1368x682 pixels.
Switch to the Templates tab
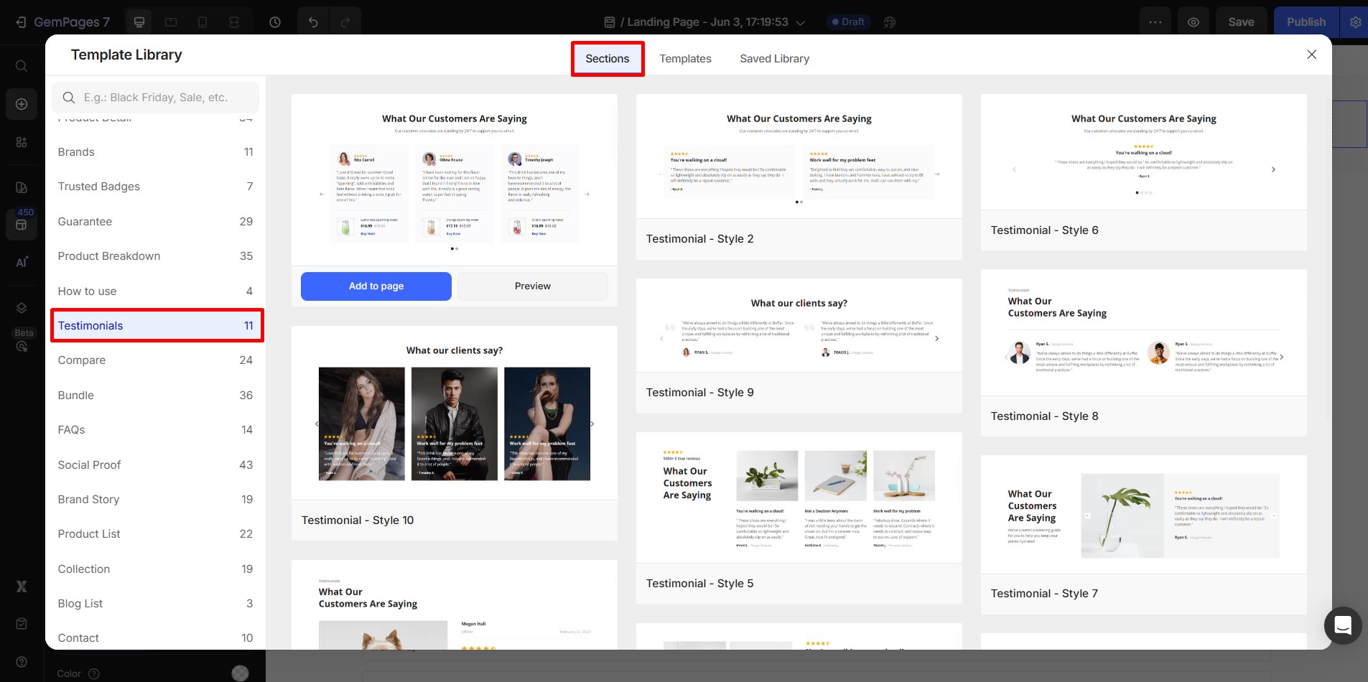684,58
